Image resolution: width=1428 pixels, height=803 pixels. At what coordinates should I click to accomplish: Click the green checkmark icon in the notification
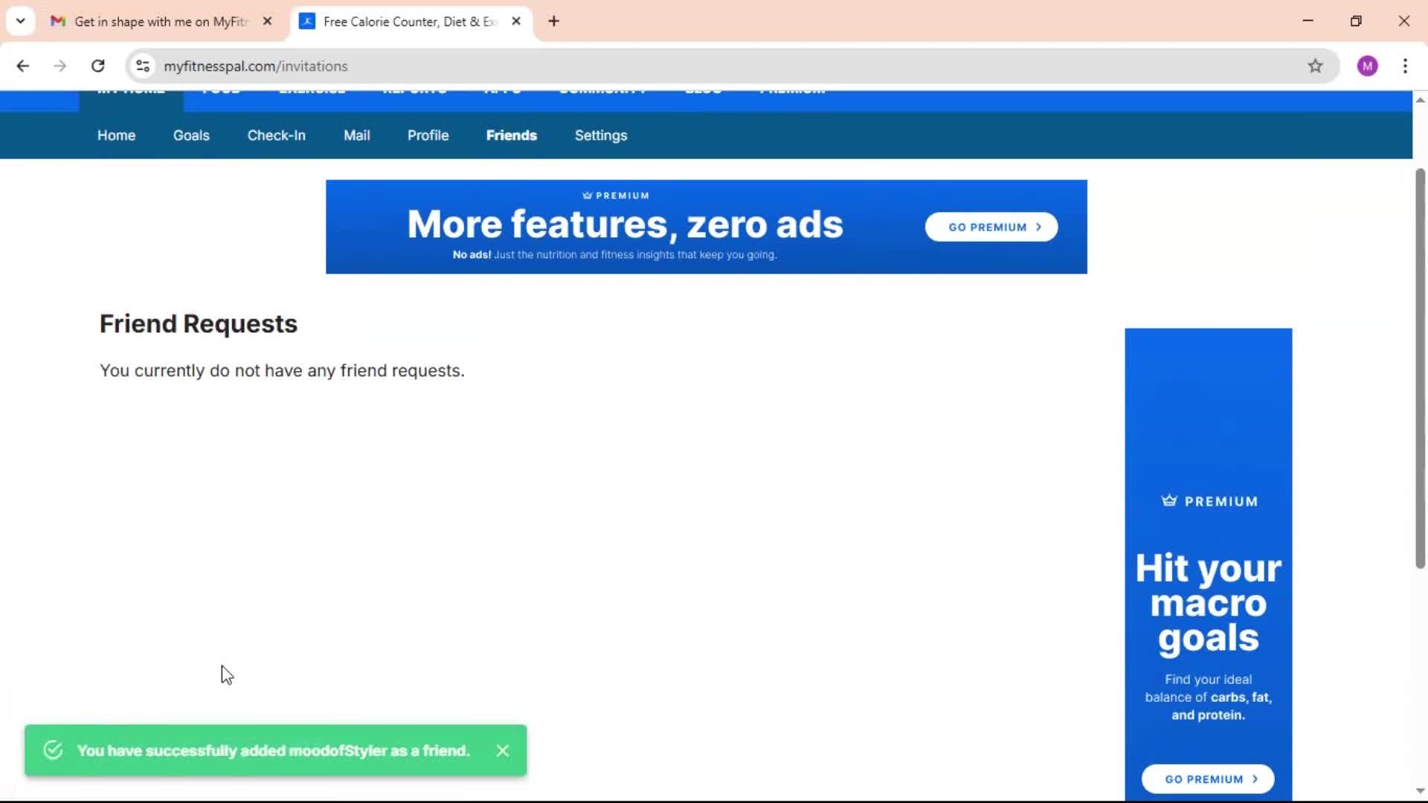coord(53,750)
